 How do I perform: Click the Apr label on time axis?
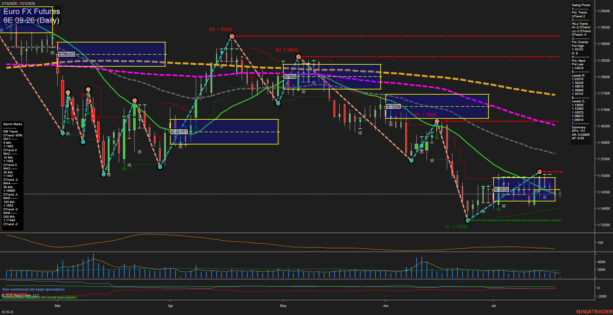[170, 306]
